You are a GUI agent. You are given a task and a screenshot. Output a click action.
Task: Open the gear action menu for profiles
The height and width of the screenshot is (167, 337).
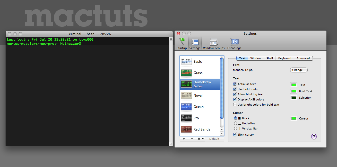tap(200, 139)
